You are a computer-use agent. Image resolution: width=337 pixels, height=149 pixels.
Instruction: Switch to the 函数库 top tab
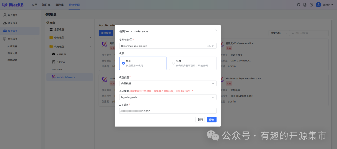coord(59,5)
